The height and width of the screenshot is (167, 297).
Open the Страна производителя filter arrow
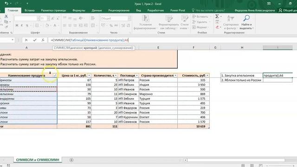175,75
